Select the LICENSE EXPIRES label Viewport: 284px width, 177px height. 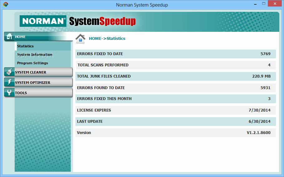[x=94, y=110]
